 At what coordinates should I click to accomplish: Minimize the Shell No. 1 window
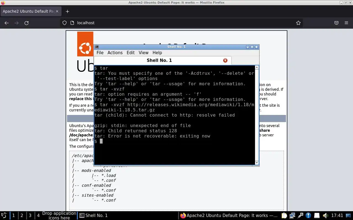[x=247, y=47]
